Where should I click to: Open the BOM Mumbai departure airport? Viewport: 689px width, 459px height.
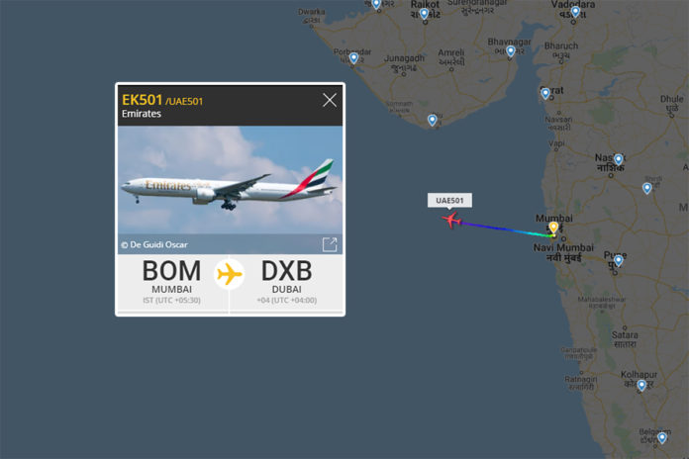(x=172, y=281)
